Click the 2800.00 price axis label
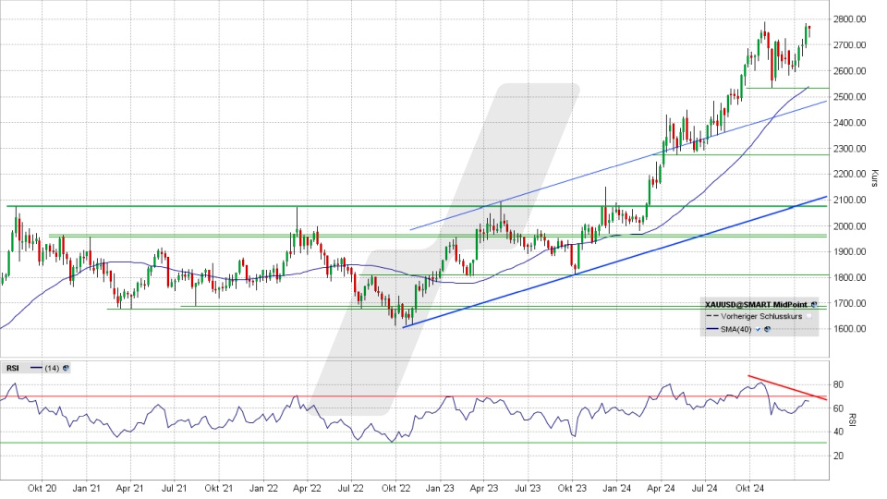The width and height of the screenshot is (887, 499). (850, 19)
